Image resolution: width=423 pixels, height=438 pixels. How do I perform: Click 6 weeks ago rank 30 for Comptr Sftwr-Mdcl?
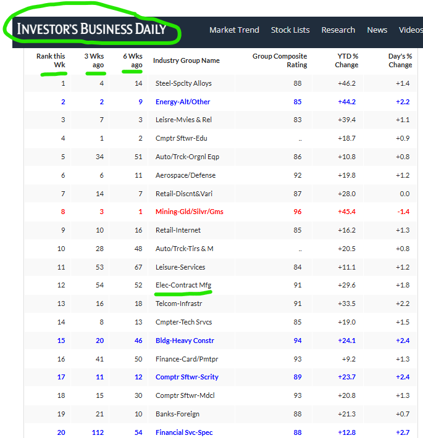[x=138, y=395]
